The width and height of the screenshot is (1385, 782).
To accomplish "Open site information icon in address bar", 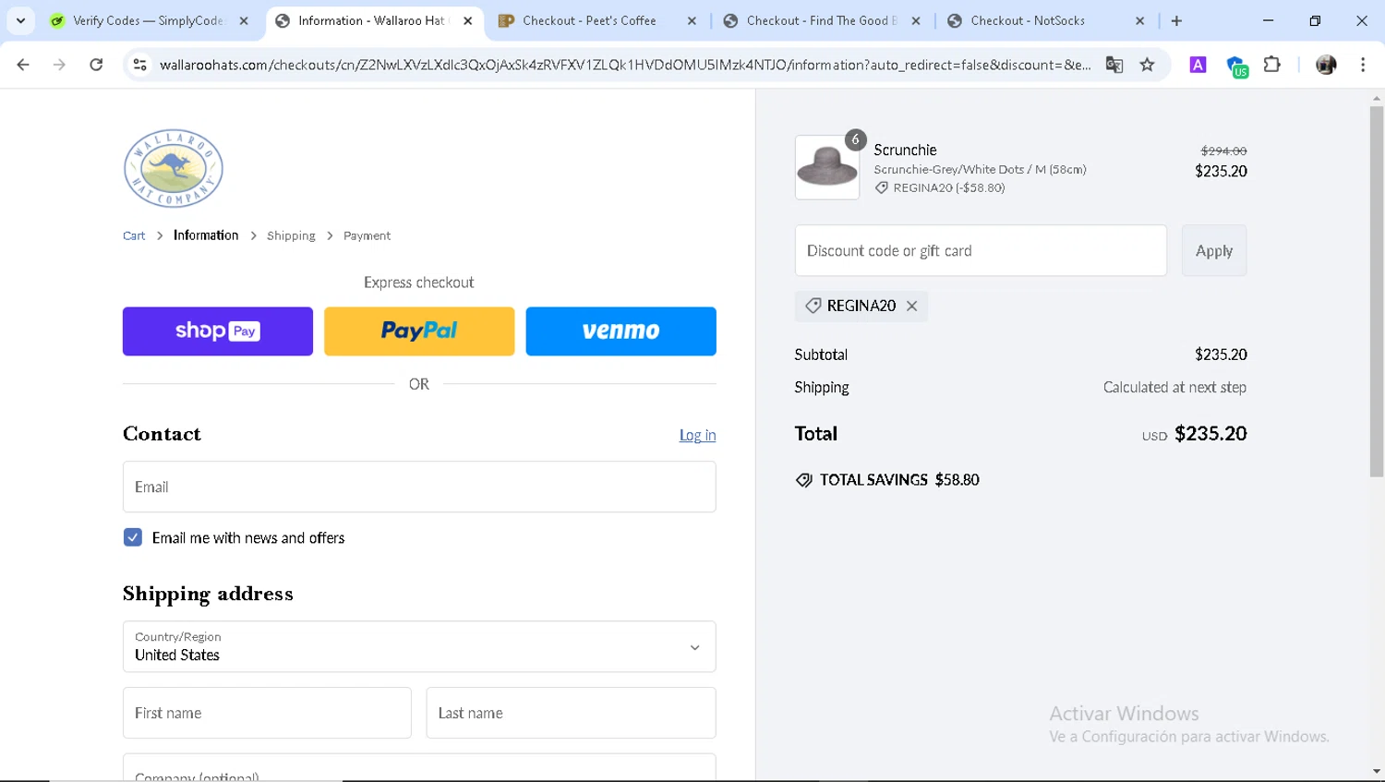I will tap(140, 65).
